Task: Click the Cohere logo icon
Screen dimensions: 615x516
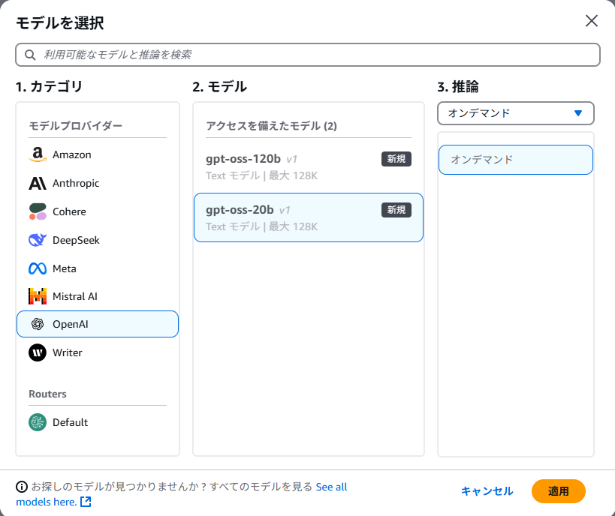Action: 38,211
